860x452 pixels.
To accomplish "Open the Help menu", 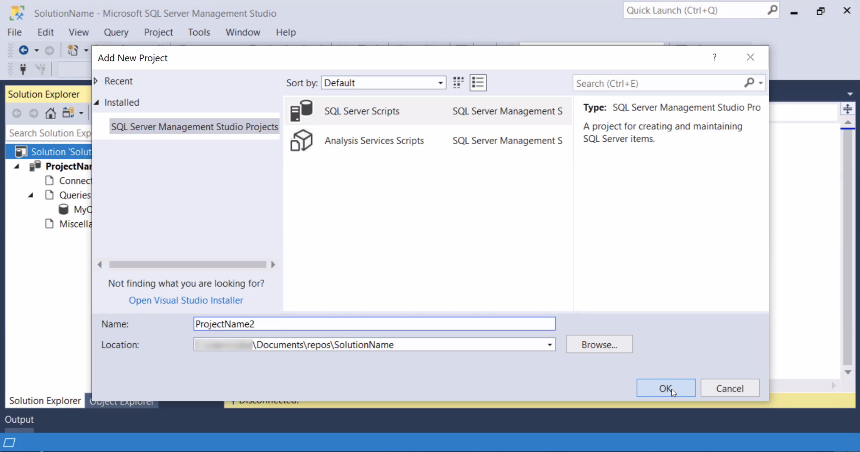I will pos(286,32).
